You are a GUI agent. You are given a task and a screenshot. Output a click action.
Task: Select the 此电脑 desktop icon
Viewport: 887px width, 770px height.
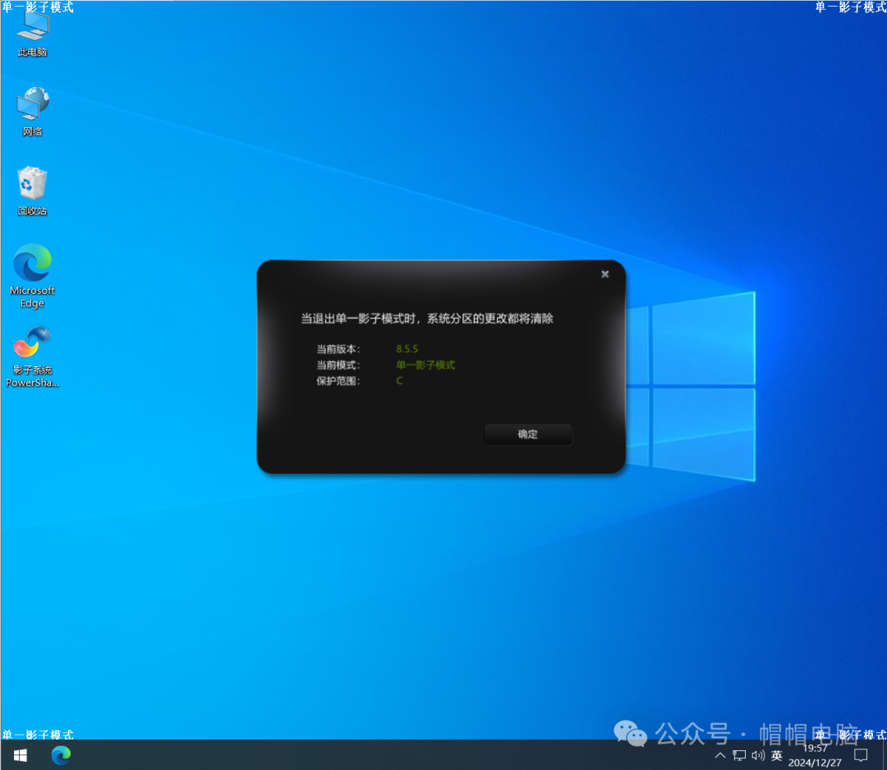point(33,33)
